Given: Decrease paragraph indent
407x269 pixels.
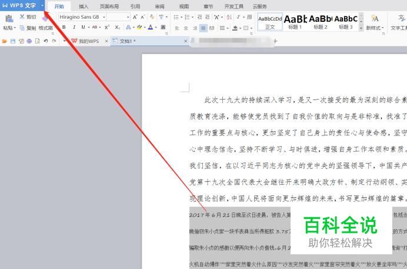Looking at the screenshot, I should click(199, 17).
